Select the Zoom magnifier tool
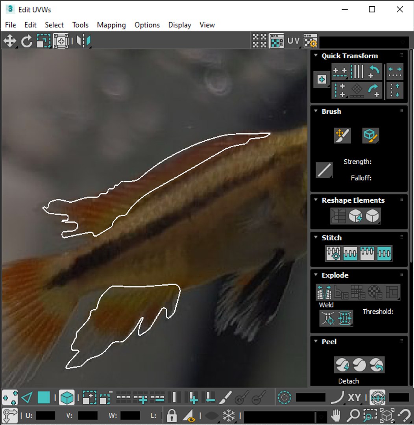414x425 pixels. point(353,415)
